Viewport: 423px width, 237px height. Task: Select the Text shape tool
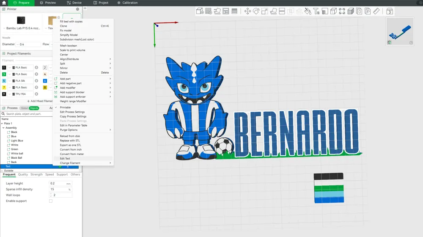pos(316,11)
